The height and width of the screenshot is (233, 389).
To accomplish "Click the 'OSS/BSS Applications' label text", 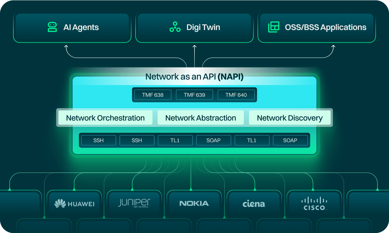I will (x=326, y=27).
